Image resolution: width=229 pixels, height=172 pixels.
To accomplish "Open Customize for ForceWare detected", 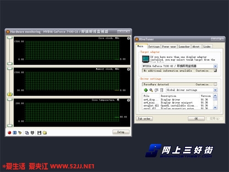I will click(215, 84).
